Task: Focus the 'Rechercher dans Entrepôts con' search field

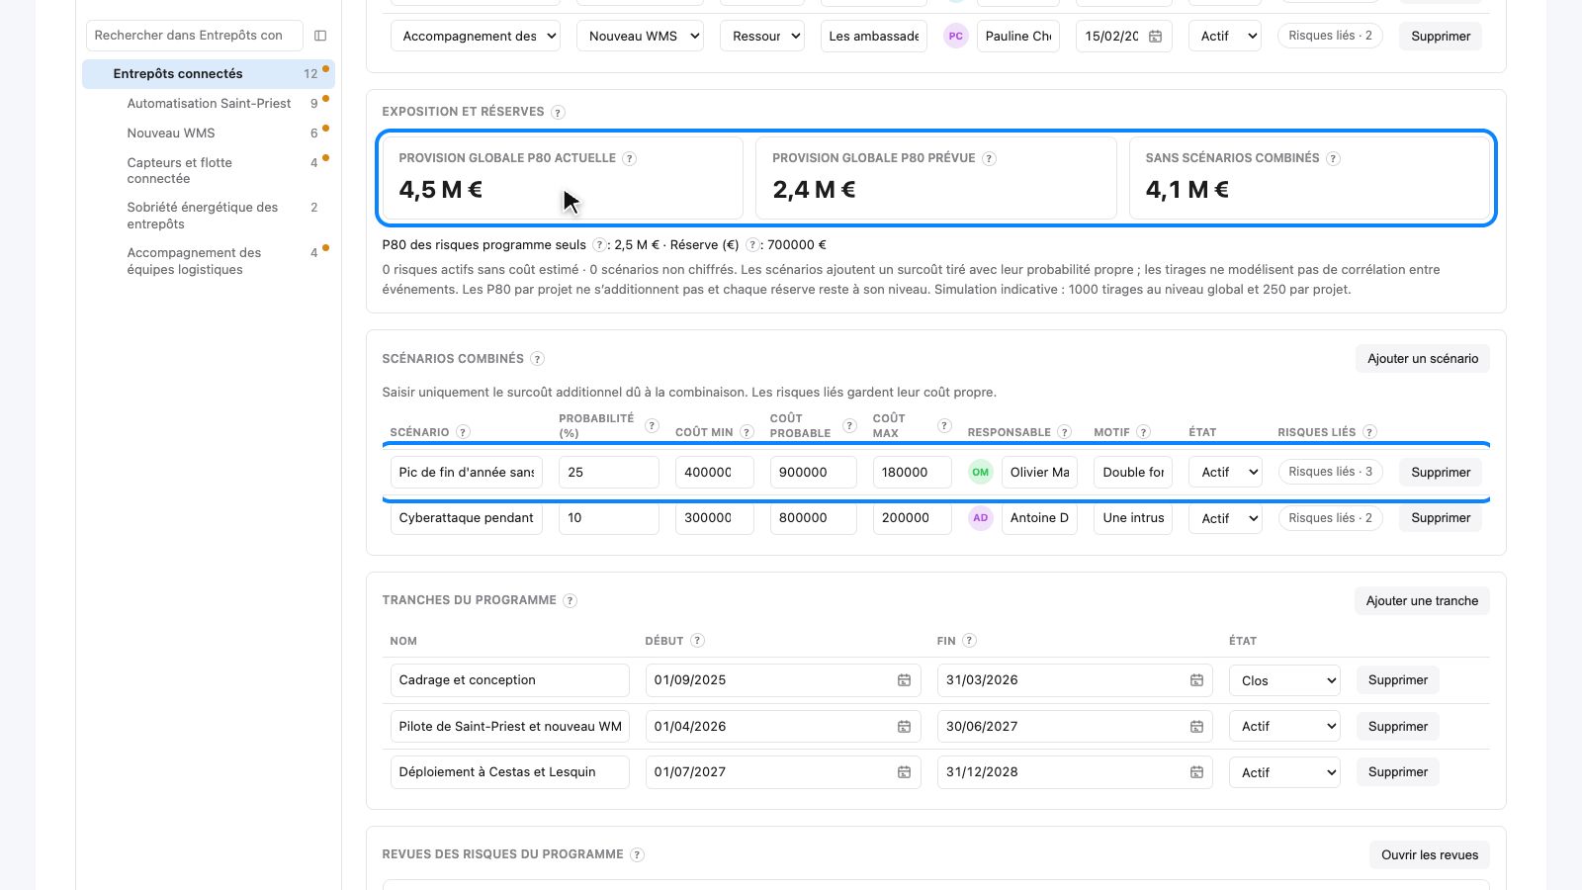Action: point(195,36)
